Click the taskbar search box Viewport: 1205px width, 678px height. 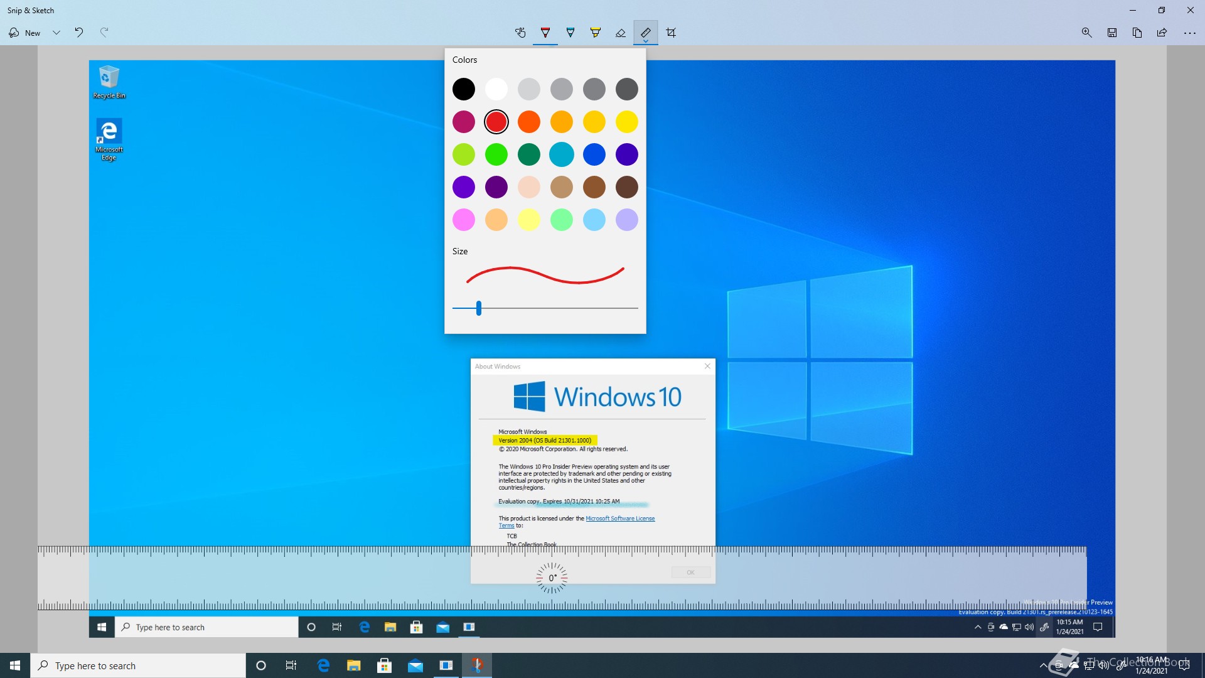(x=138, y=665)
